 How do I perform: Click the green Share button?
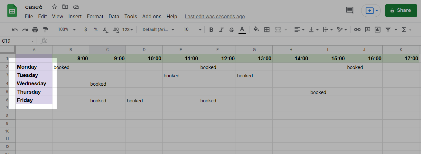[401, 10]
